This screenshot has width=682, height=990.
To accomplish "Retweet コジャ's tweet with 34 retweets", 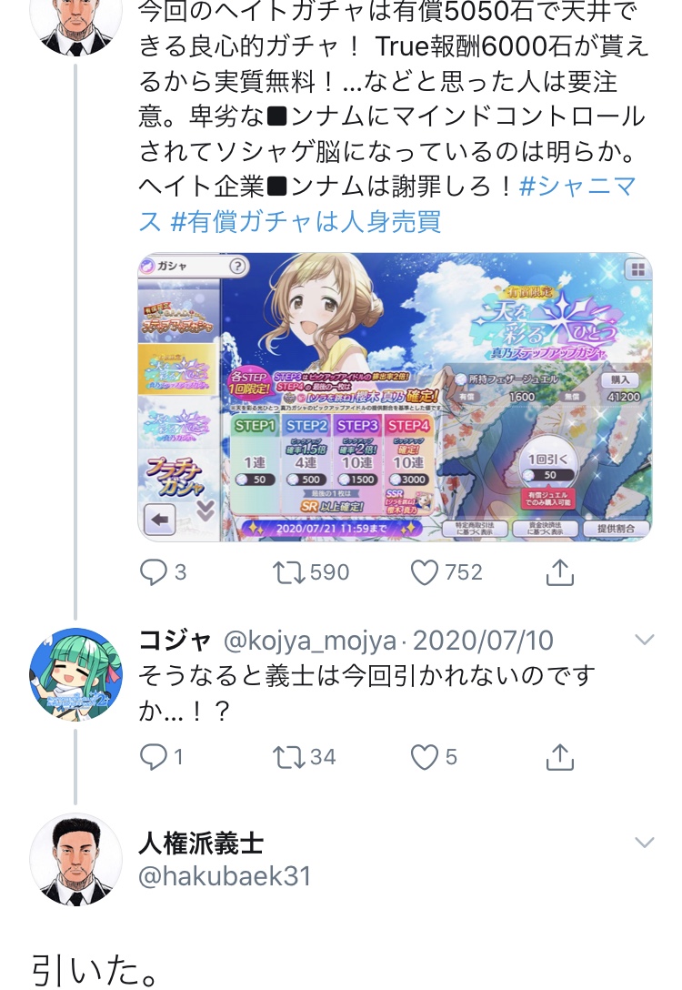I will coord(287,756).
